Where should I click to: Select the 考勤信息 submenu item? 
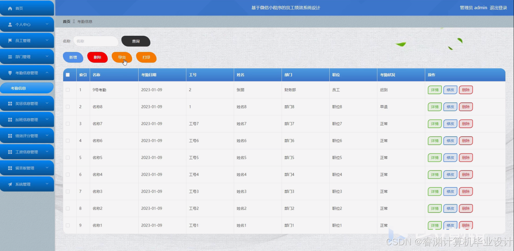pyautogui.click(x=27, y=88)
